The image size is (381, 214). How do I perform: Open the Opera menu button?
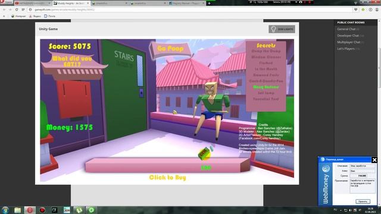[7, 2]
